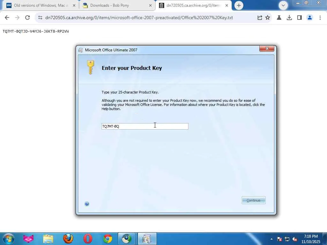This screenshot has width=327, height=245.
Task: Click the Continue button
Action: (x=254, y=200)
